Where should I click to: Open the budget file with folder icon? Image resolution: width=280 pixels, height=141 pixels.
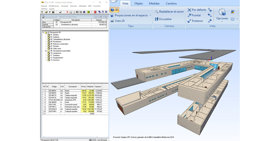click(x=47, y=12)
